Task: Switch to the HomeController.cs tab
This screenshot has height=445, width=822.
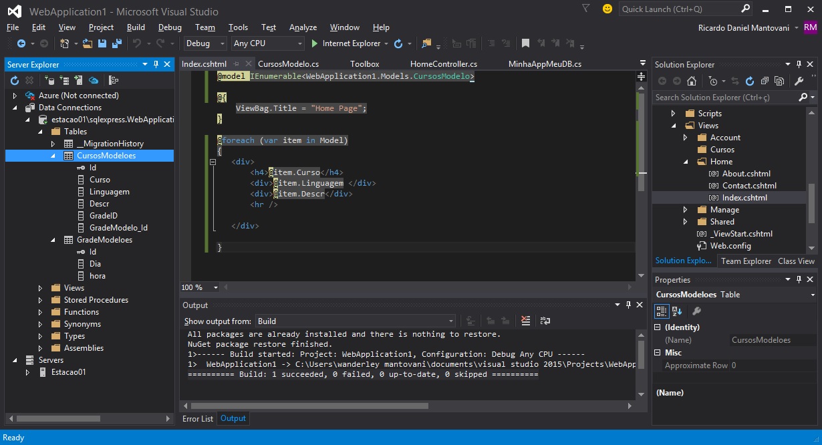Action: [444, 64]
